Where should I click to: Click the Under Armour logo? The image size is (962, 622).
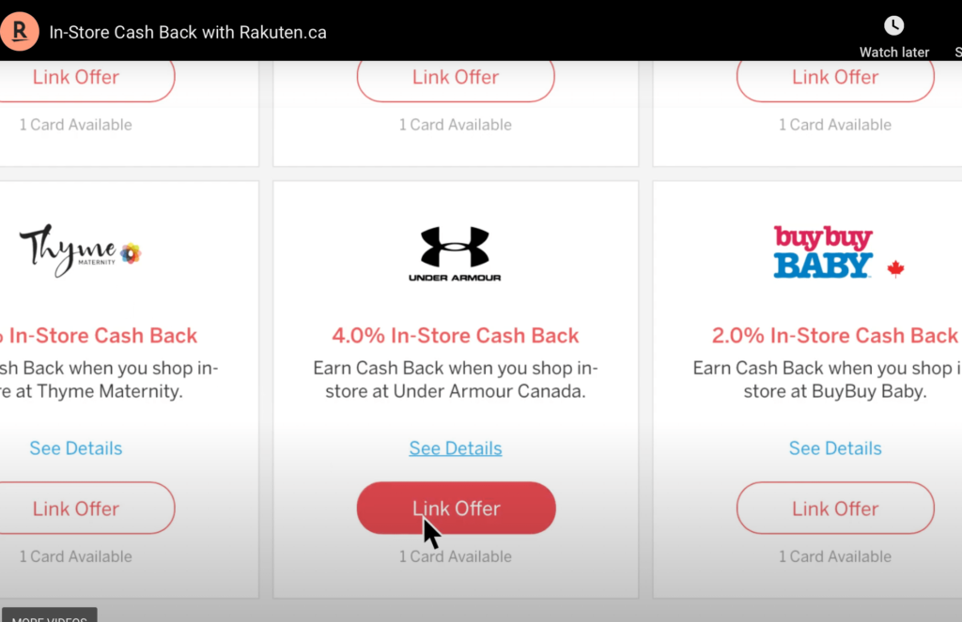click(x=455, y=253)
